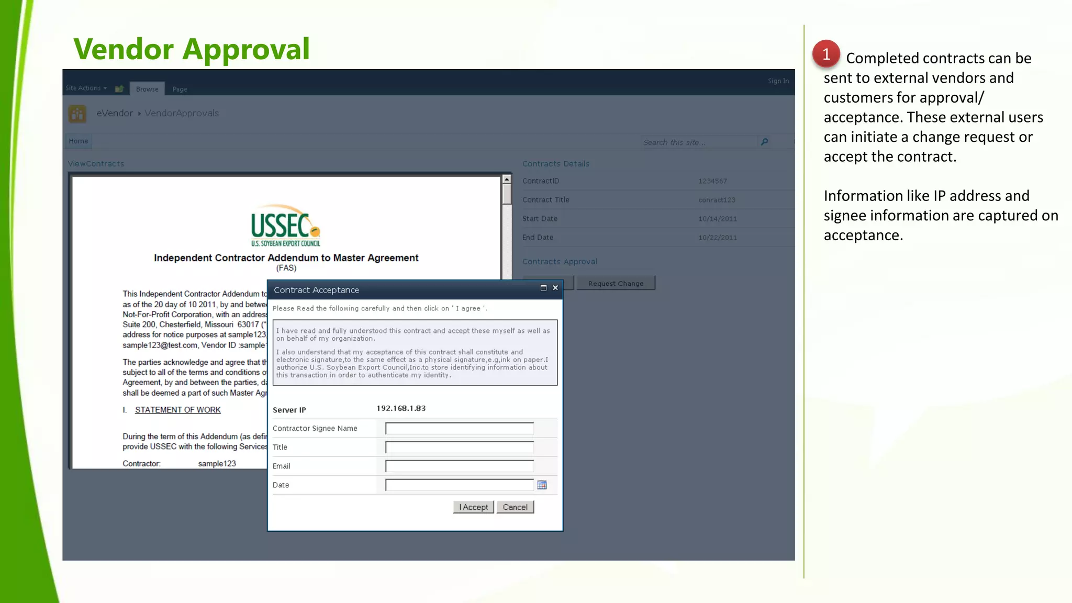
Task: Click the Contract Acceptance dialog title
Action: point(316,290)
